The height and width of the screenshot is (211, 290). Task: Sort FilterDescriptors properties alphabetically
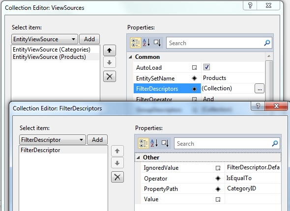(154, 143)
